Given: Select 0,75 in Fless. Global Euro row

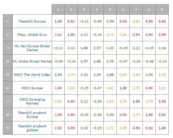Looking at the screenshot, I should coord(110,35).
